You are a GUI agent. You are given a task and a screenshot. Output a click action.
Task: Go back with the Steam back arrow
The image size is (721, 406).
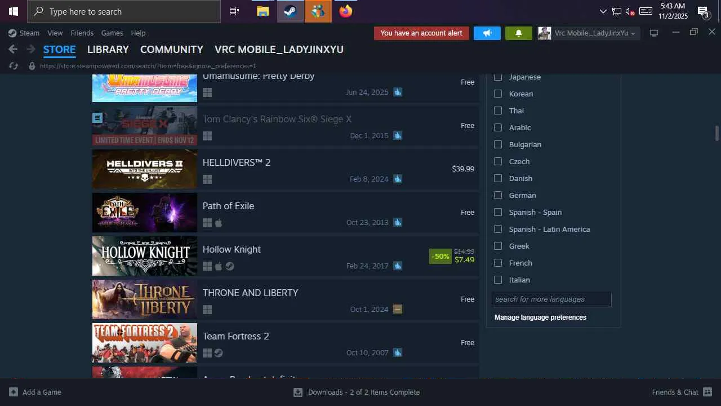click(13, 50)
